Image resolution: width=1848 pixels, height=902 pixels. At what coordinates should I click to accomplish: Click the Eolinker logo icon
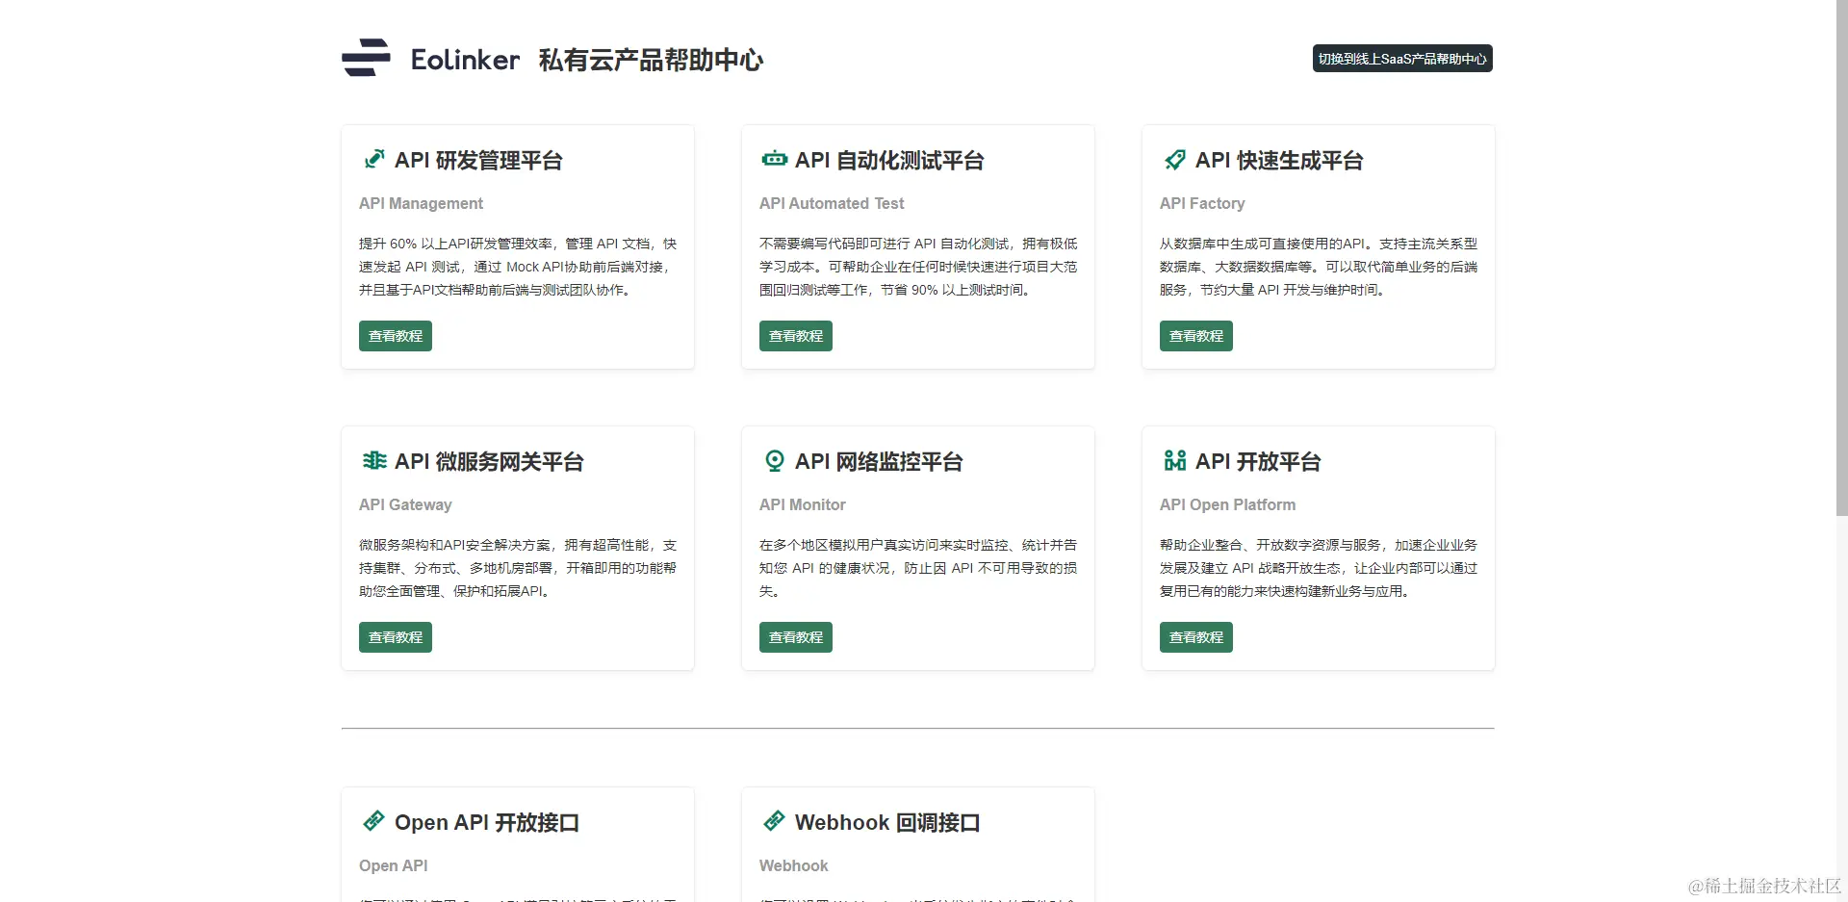pyautogui.click(x=366, y=58)
